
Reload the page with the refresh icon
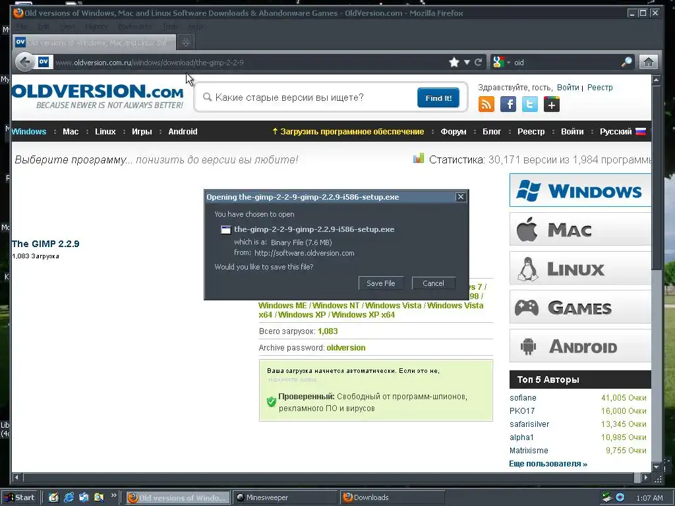pyautogui.click(x=479, y=63)
